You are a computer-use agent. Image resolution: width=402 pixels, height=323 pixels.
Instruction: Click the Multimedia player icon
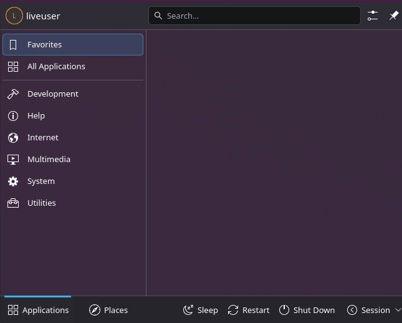[13, 160]
